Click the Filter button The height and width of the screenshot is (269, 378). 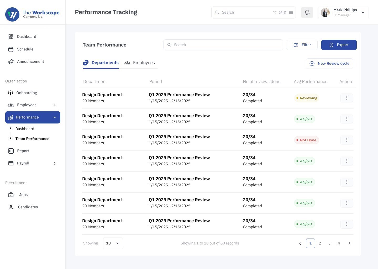coord(302,45)
